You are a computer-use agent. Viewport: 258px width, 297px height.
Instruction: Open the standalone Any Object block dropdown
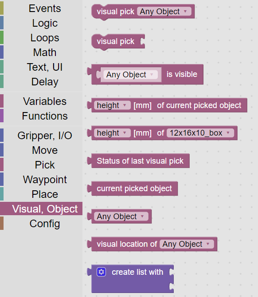[x=121, y=217]
